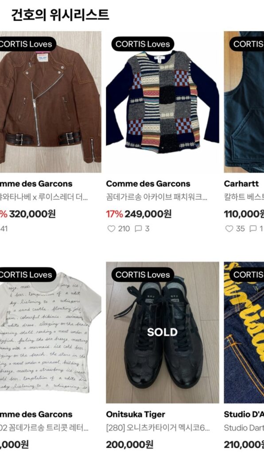This screenshot has width=264, height=454.
Task: Tap CORTIS Loves badge on black sneakers
Action: 143,274
